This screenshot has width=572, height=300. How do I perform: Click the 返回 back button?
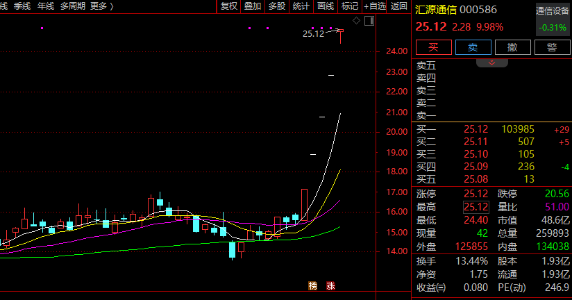point(399,6)
